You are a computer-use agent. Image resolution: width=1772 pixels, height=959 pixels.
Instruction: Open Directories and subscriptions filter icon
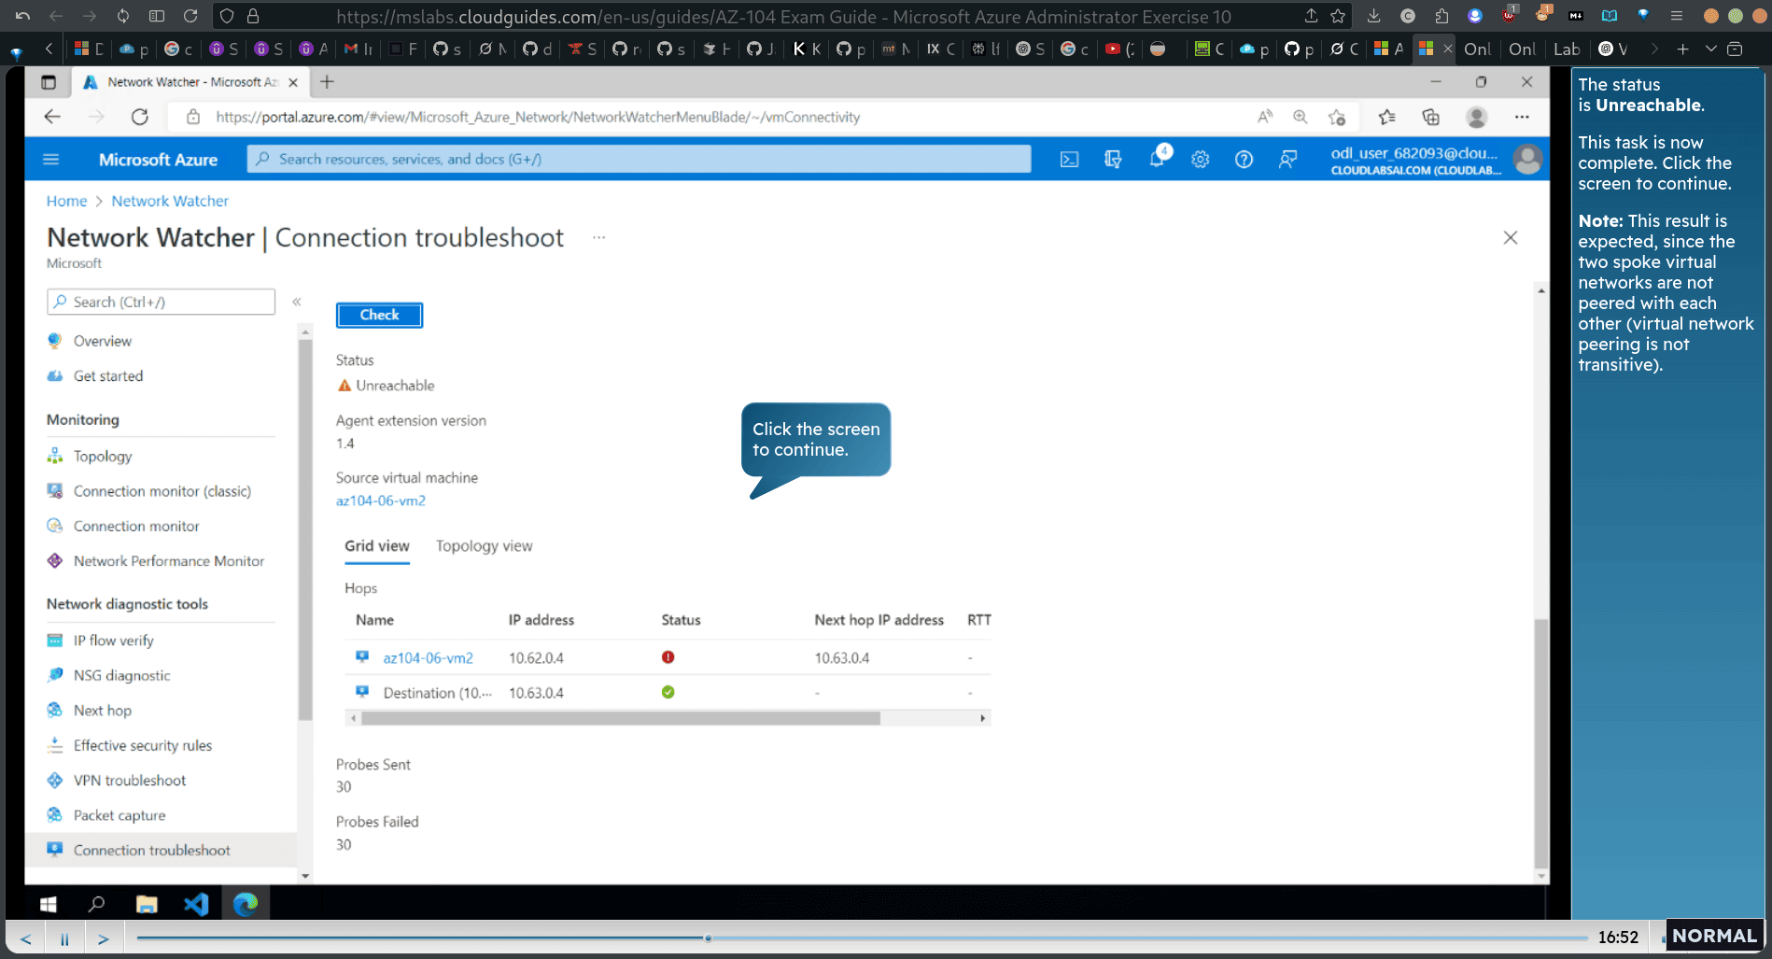click(1113, 160)
